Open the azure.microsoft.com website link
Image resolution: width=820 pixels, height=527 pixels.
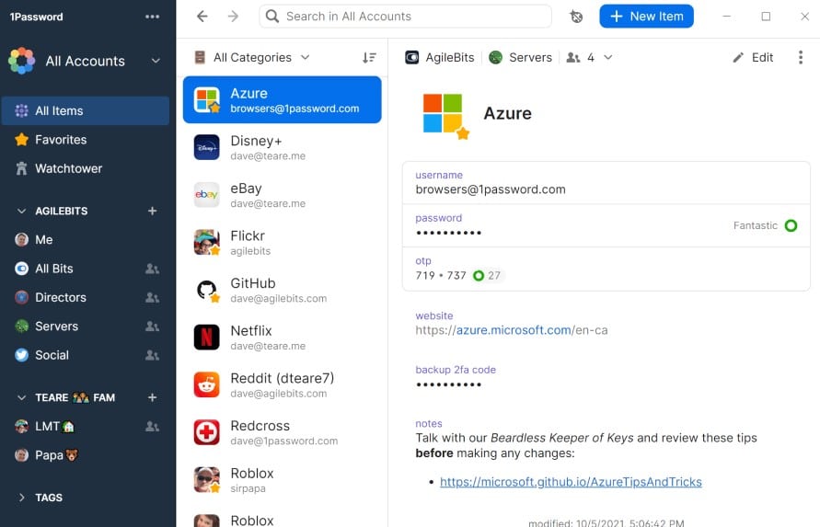click(514, 330)
